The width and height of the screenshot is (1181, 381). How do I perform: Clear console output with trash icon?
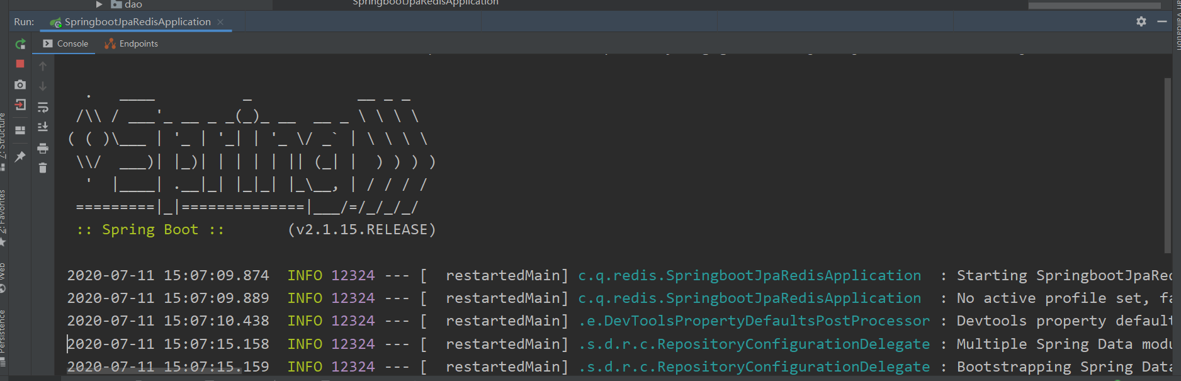pyautogui.click(x=43, y=168)
